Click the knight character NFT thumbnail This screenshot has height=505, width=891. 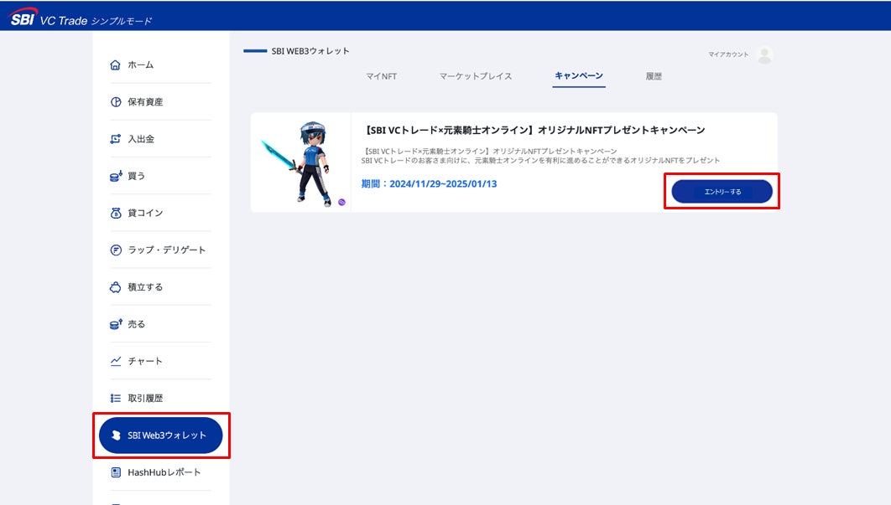301,162
